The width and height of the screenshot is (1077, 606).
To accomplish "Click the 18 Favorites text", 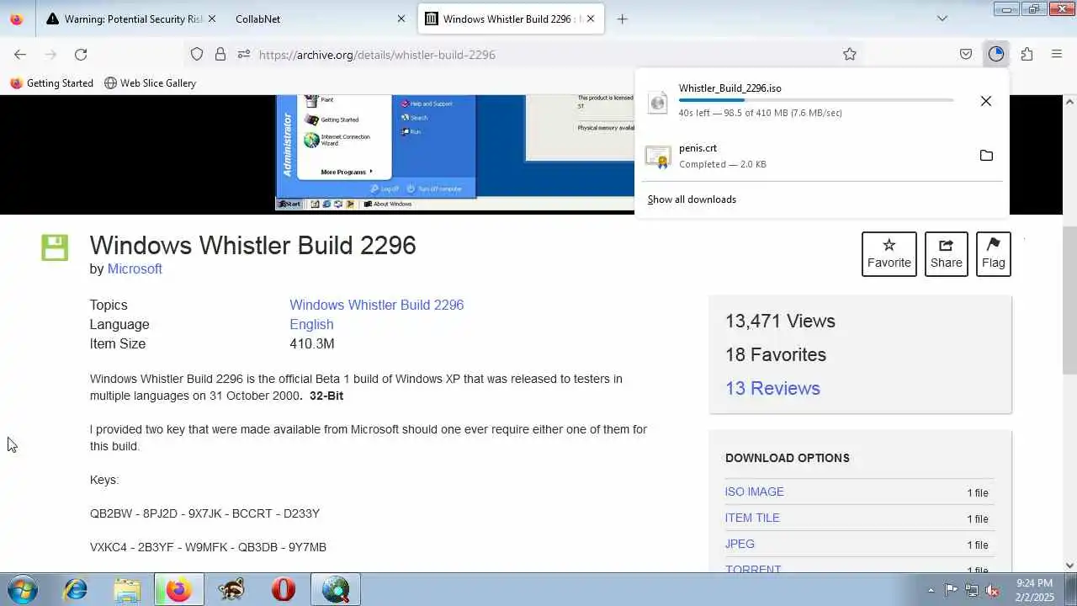I will pyautogui.click(x=776, y=354).
